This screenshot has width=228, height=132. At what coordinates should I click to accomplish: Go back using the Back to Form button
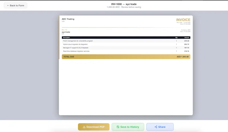pyautogui.click(x=15, y=5)
